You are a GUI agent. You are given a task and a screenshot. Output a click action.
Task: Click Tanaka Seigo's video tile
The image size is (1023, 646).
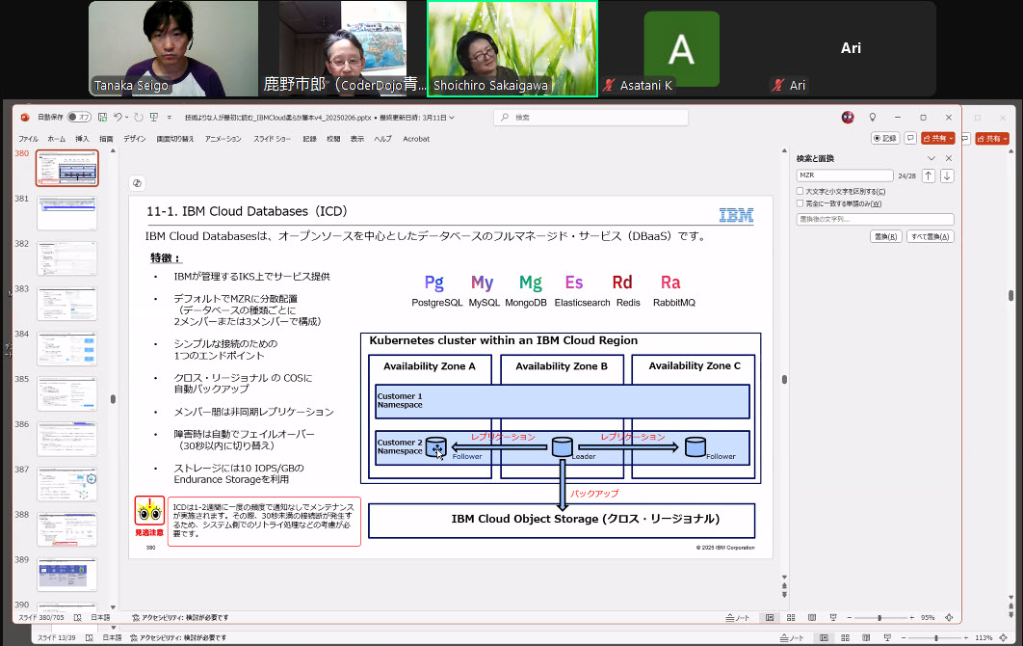point(172,49)
